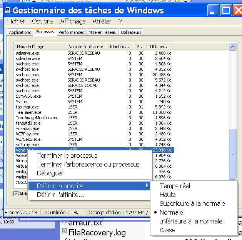Switch to the Applications tab

pyautogui.click(x=20, y=32)
